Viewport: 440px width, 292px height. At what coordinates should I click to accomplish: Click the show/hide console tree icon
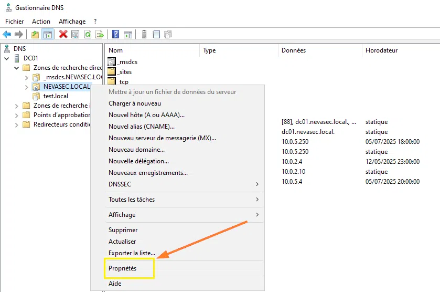point(47,35)
